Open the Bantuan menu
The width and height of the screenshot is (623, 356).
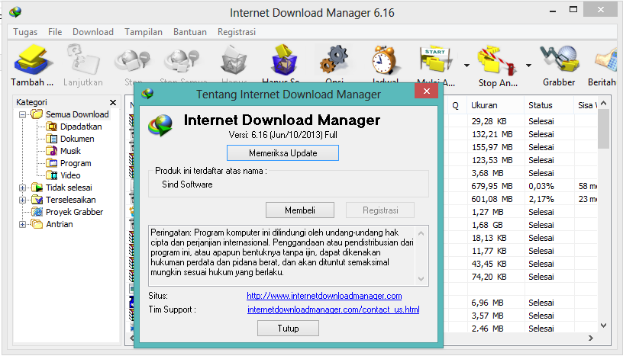[190, 32]
